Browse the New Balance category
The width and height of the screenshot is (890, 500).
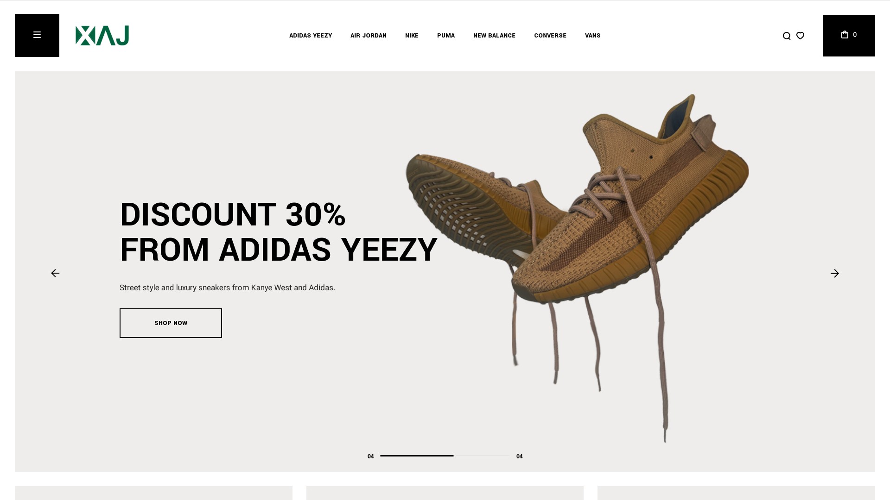(494, 36)
